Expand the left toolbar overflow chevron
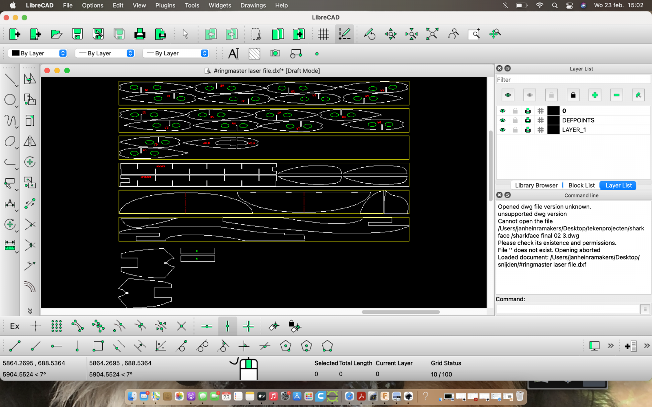Screen dimensions: 652x407 (30, 311)
